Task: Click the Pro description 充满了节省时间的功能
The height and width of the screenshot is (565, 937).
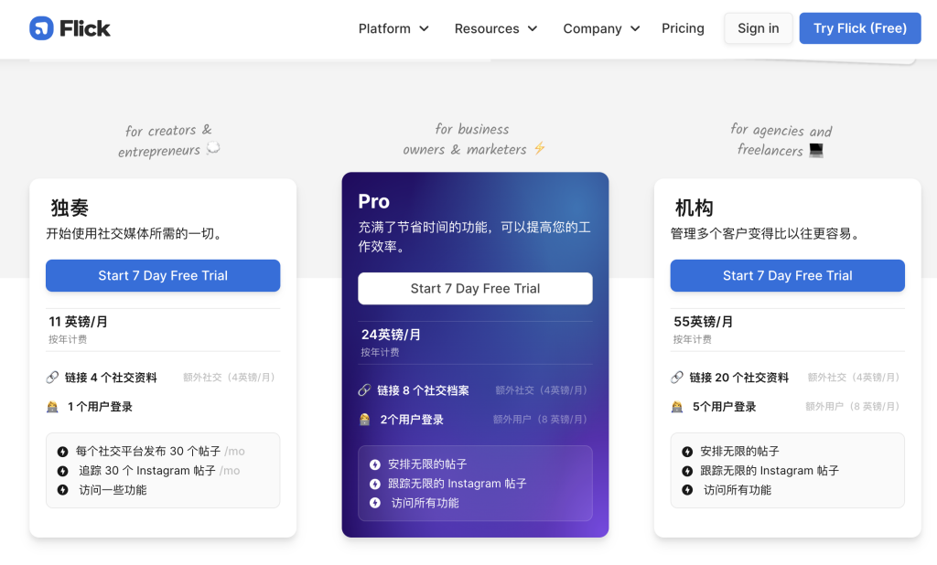Action: pos(475,237)
